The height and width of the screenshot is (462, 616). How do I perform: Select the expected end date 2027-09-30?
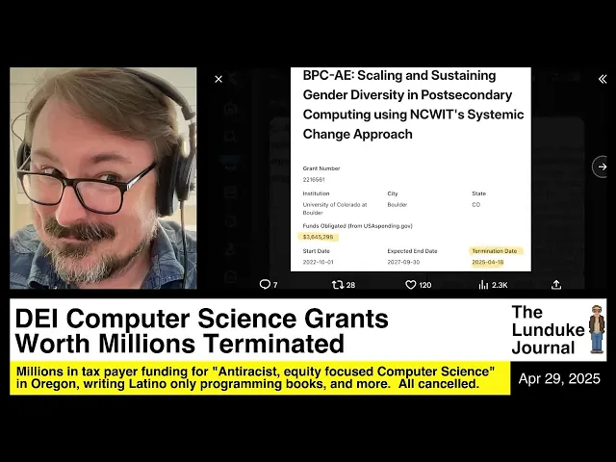(x=403, y=262)
